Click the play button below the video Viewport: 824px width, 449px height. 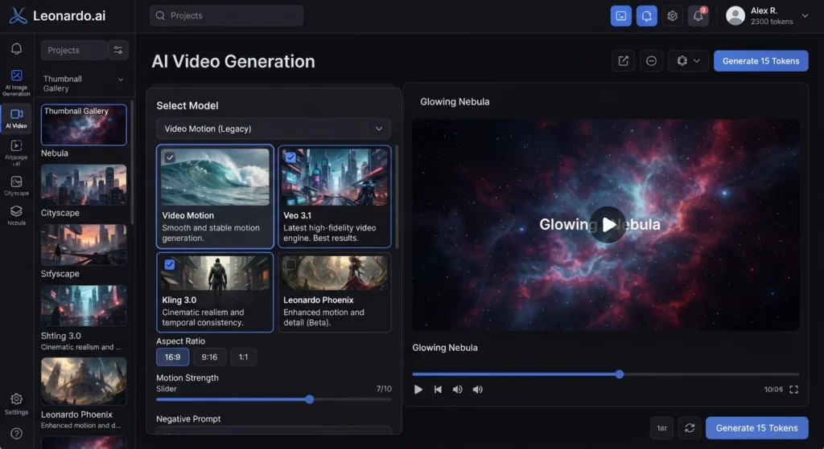pos(418,390)
